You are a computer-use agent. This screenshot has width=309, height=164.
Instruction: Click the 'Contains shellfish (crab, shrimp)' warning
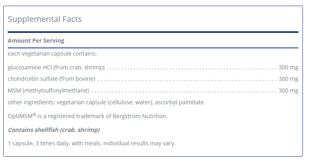coord(54,130)
